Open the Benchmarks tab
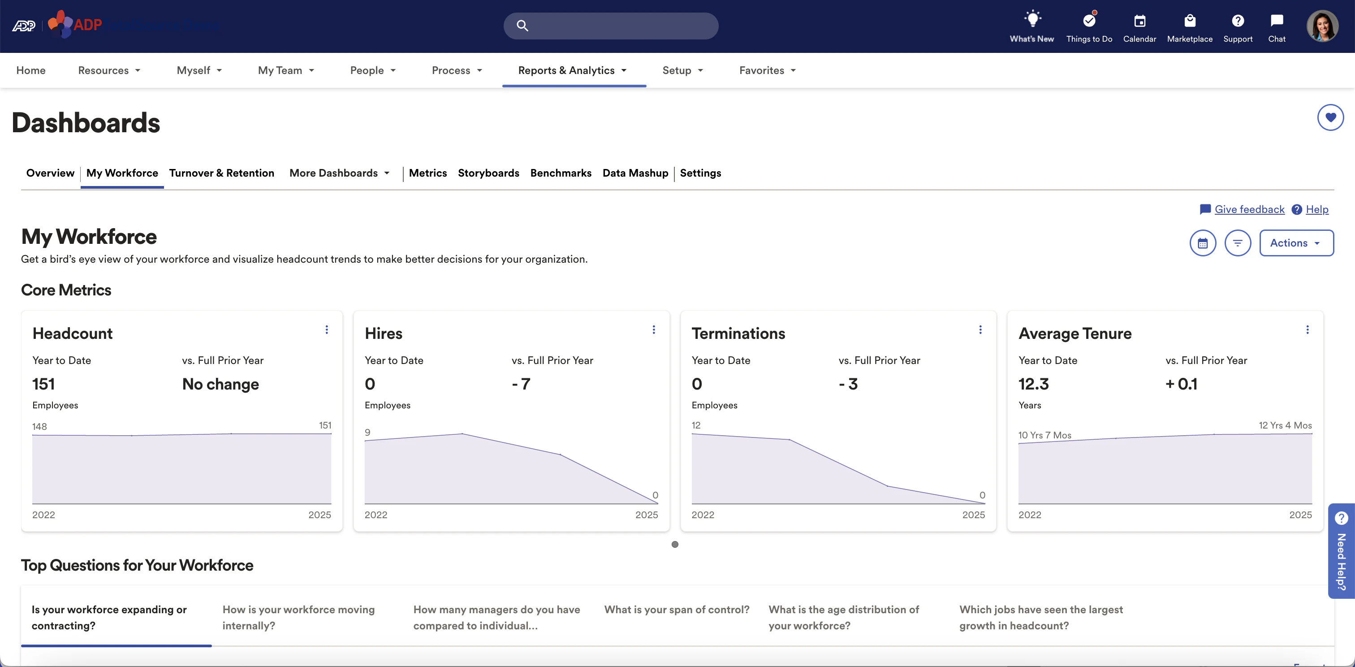This screenshot has height=667, width=1355. (561, 173)
